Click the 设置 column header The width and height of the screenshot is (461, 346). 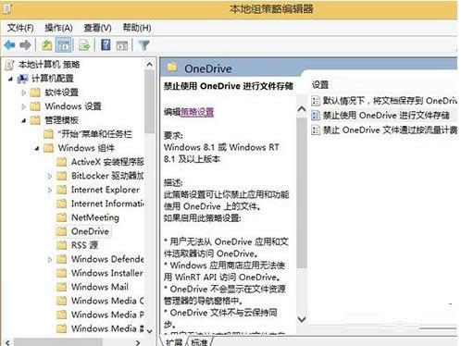[320, 84]
